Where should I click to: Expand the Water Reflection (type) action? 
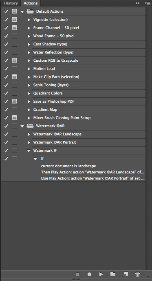29,52
